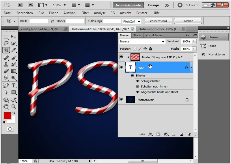Select the Zoom tool in toolbox
Image resolution: width=231 pixels, height=164 pixels.
(x=14, y=106)
